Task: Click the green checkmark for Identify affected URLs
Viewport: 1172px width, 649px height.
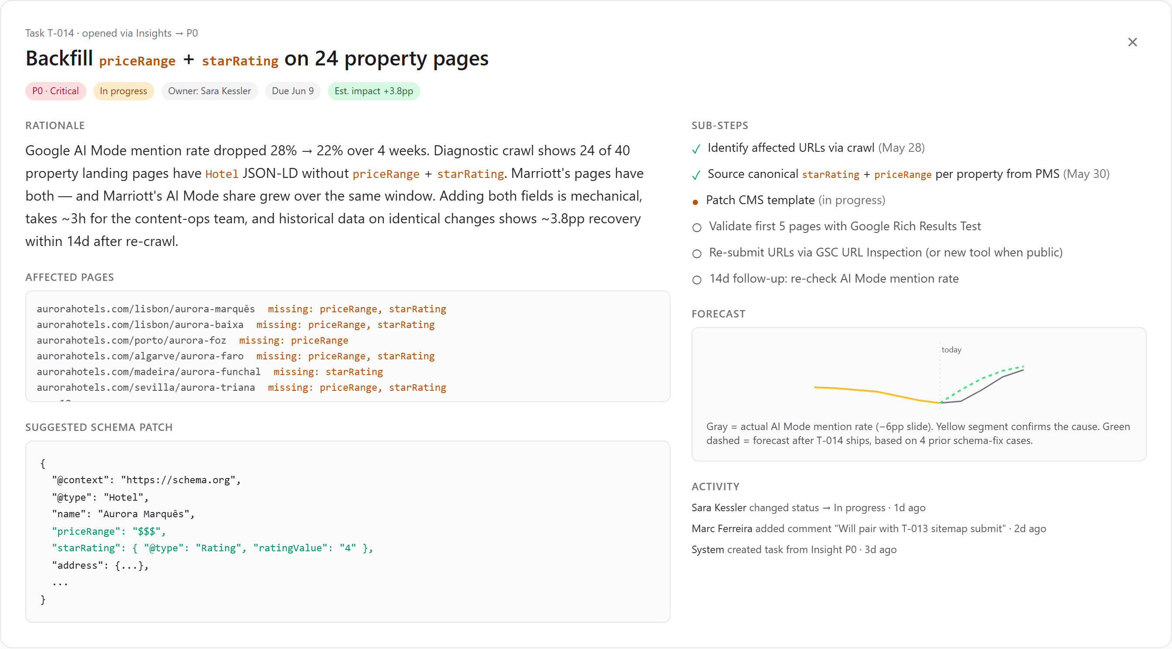Action: [695, 149]
